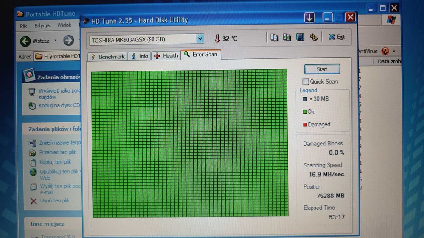Screen dimensions: 424x238
Task: Click the Start scan button
Action: 322,69
